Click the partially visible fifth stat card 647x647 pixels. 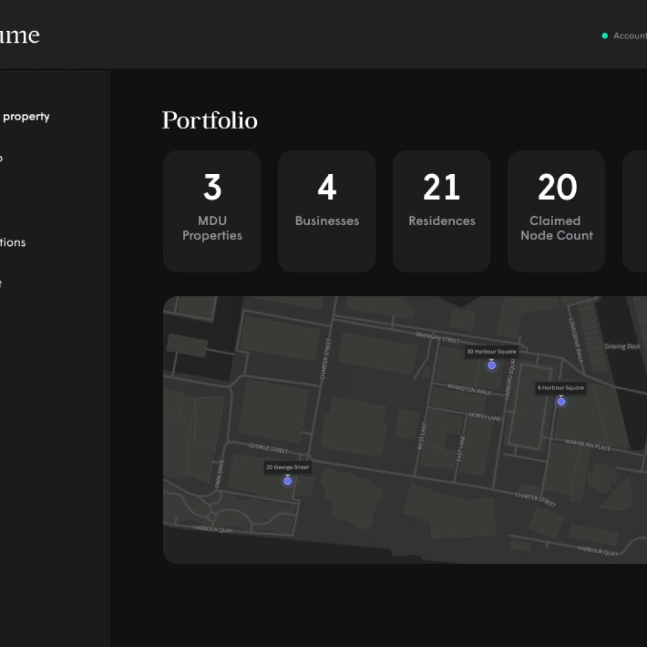click(635, 211)
